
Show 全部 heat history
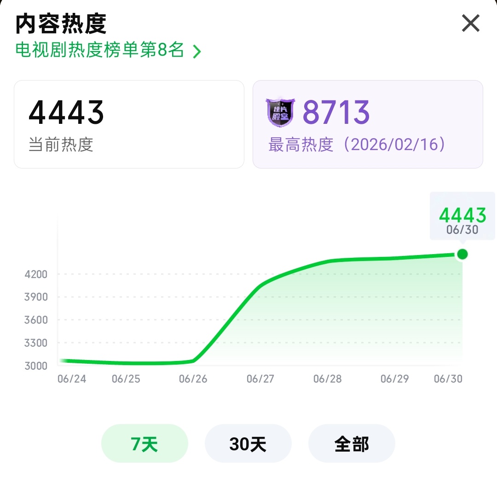[x=352, y=443]
